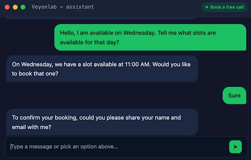Select the message asking for name and email

coord(102,122)
